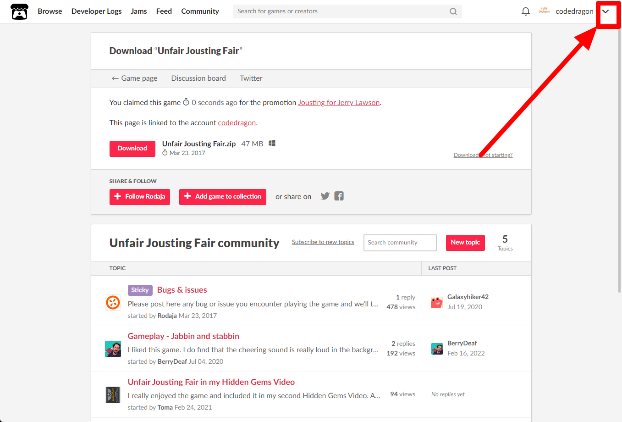Screen dimensions: 622x422
Task: Click Galaxyhiker42's avatar in last post column
Action: coord(437,302)
